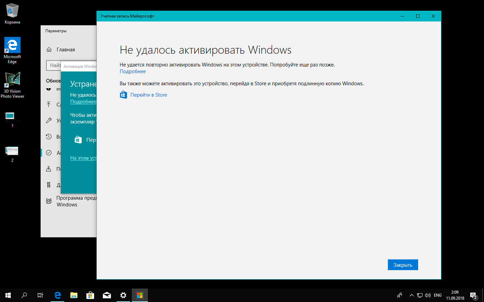Click the Store bag icon in dialog
This screenshot has width=484, height=302.
123,95
